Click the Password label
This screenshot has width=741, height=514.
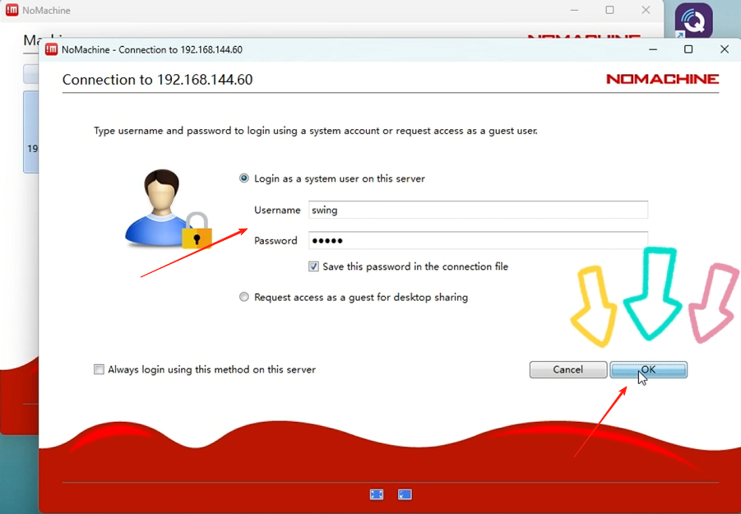(x=276, y=241)
